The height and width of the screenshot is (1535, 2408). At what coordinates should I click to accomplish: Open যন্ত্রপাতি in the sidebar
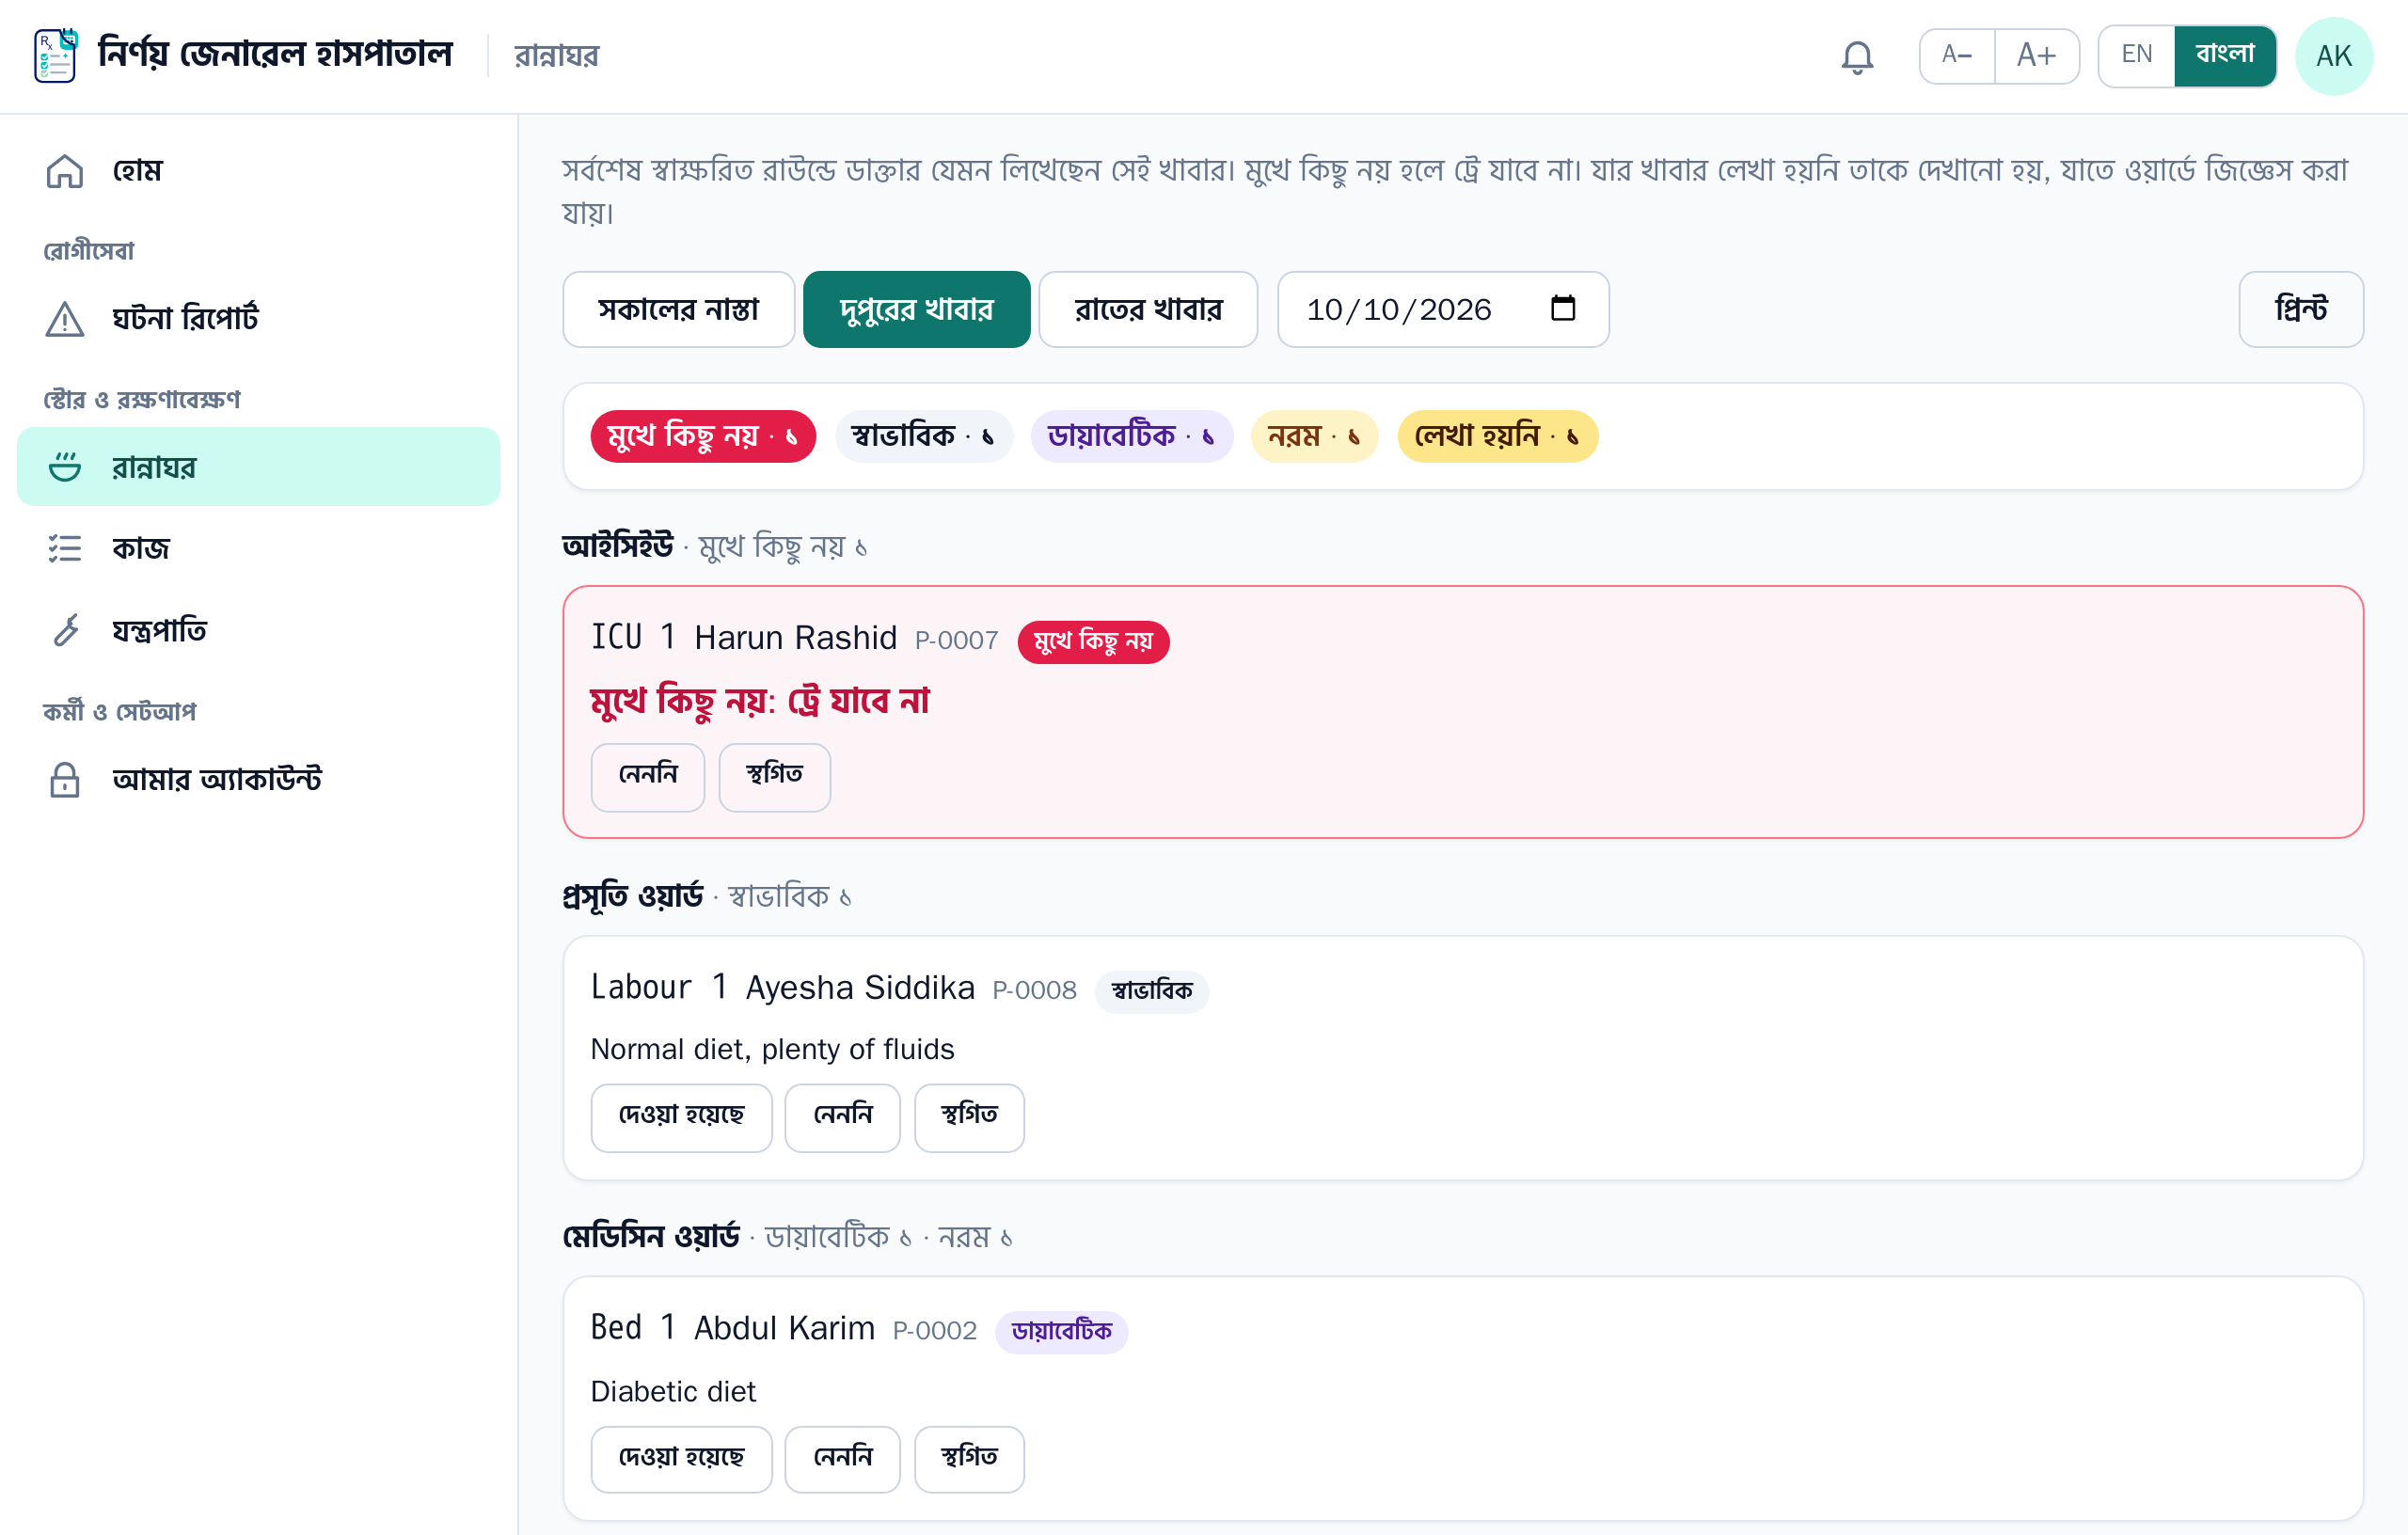pyautogui.click(x=259, y=630)
